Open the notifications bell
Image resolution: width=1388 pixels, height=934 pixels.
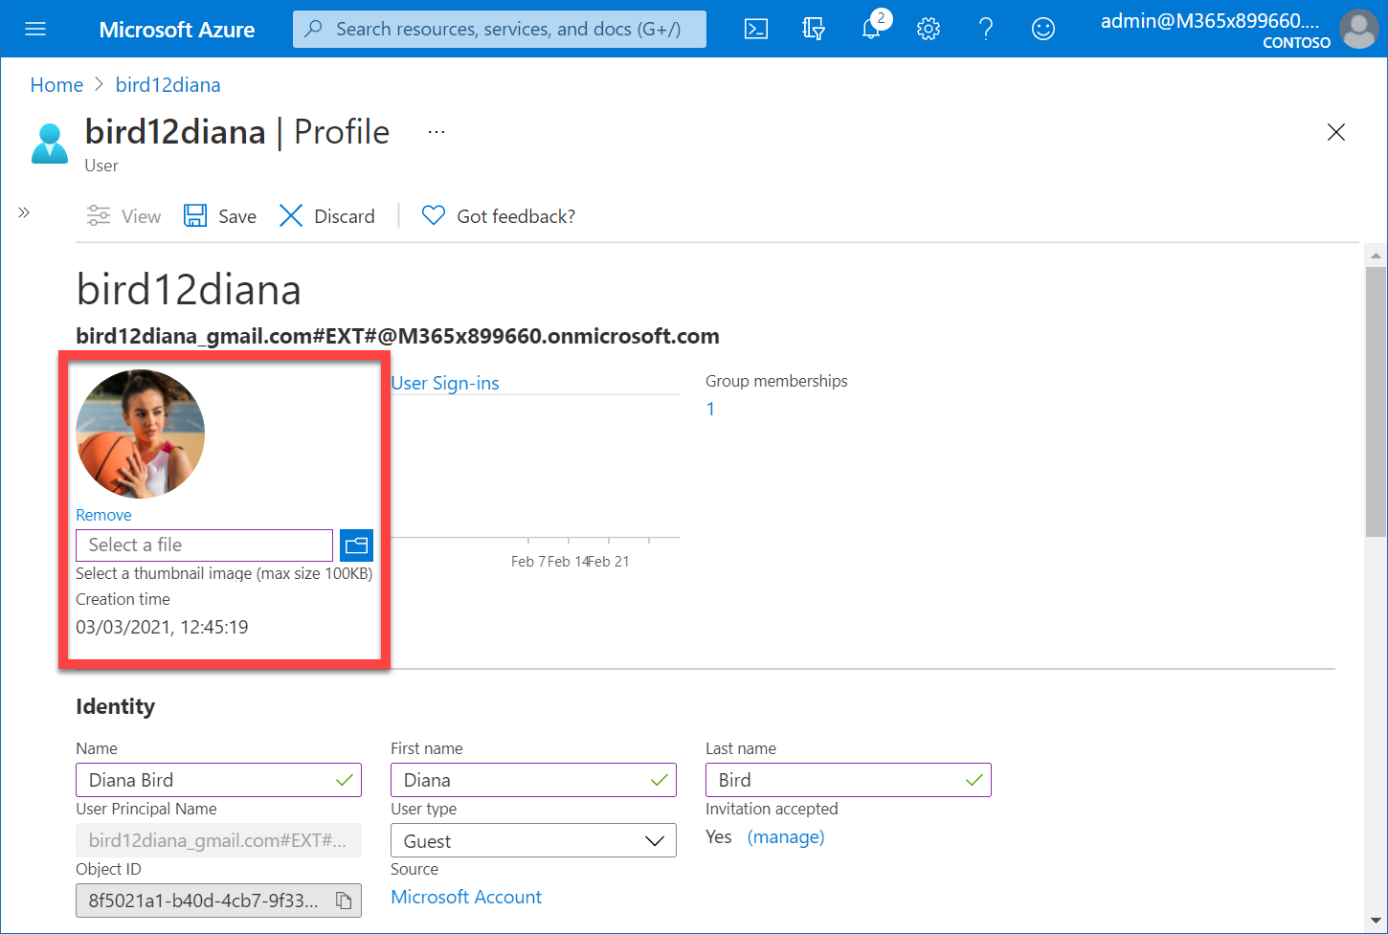pos(871,29)
